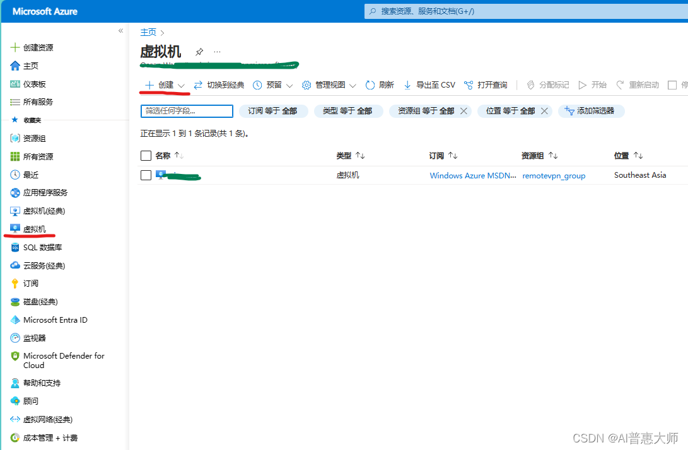Open Disks classic (磁盘(经典)) icon
Screen dimensions: 688x450
point(15,302)
